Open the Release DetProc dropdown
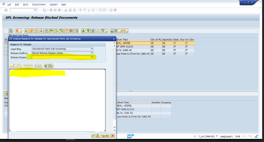Viewport: 264px width, 142px height. point(92,53)
